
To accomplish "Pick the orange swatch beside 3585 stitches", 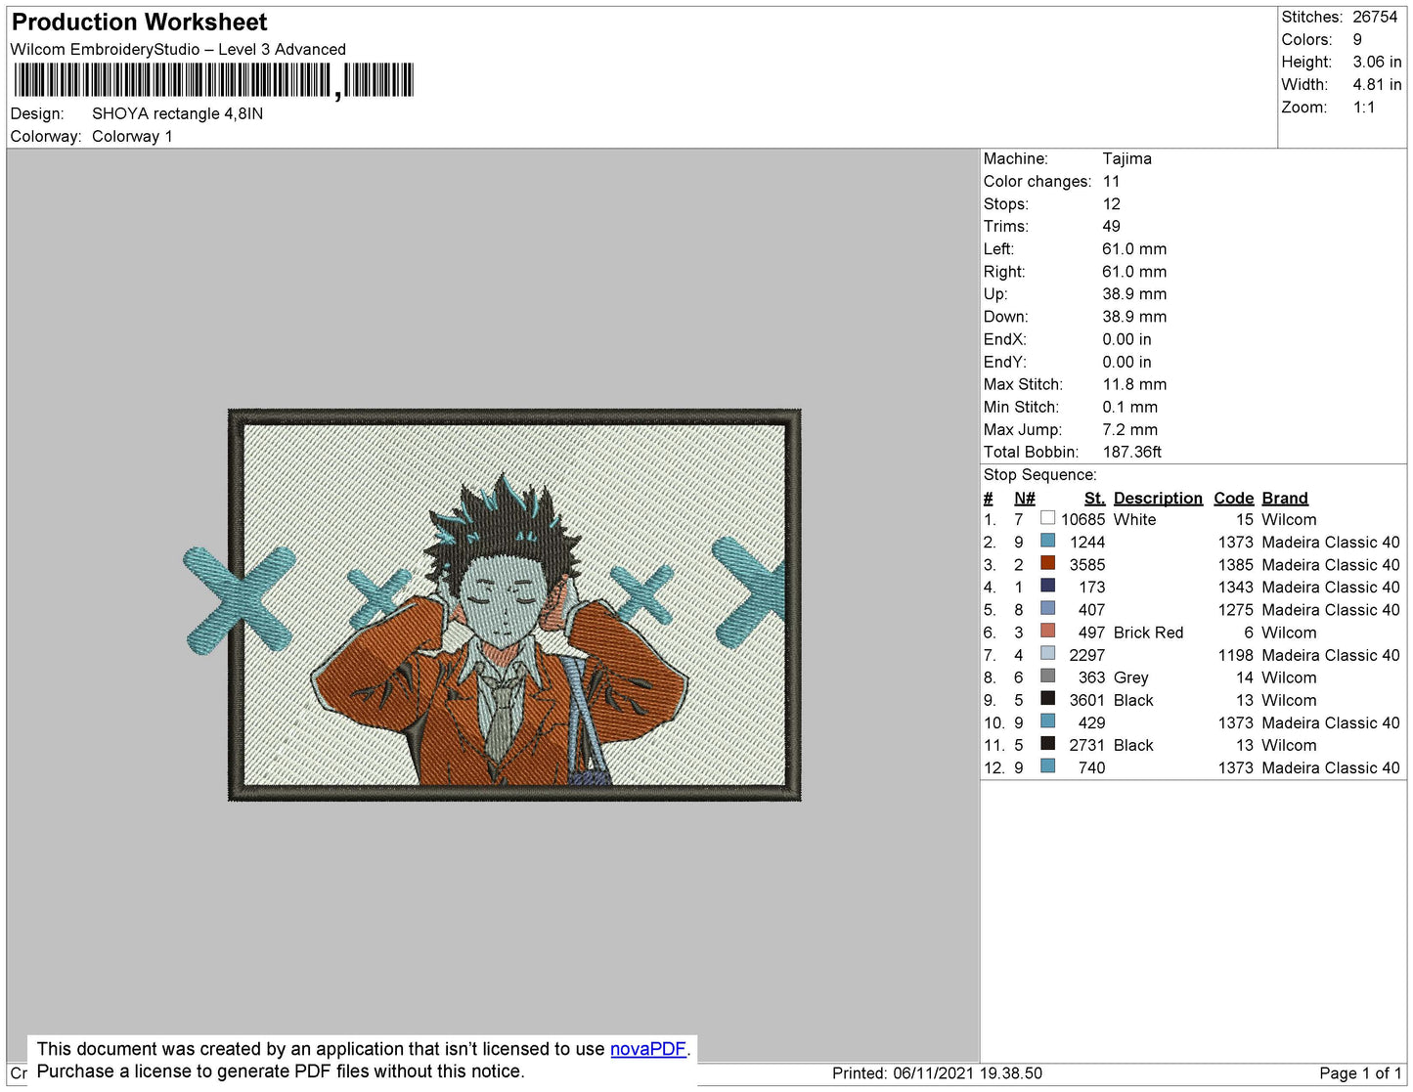I will [x=1048, y=563].
